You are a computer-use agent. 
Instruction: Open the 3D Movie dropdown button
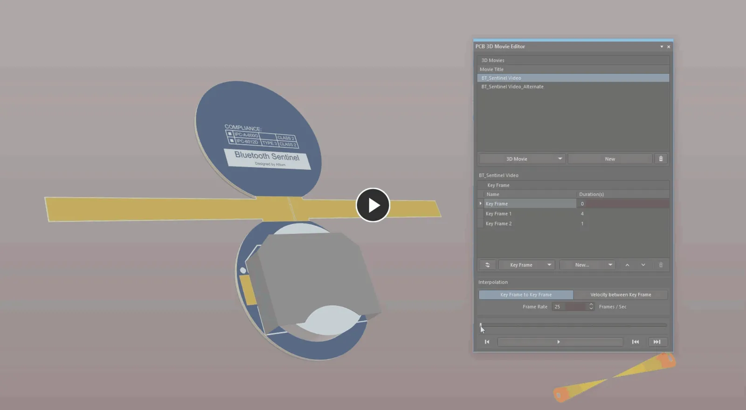[x=522, y=159]
